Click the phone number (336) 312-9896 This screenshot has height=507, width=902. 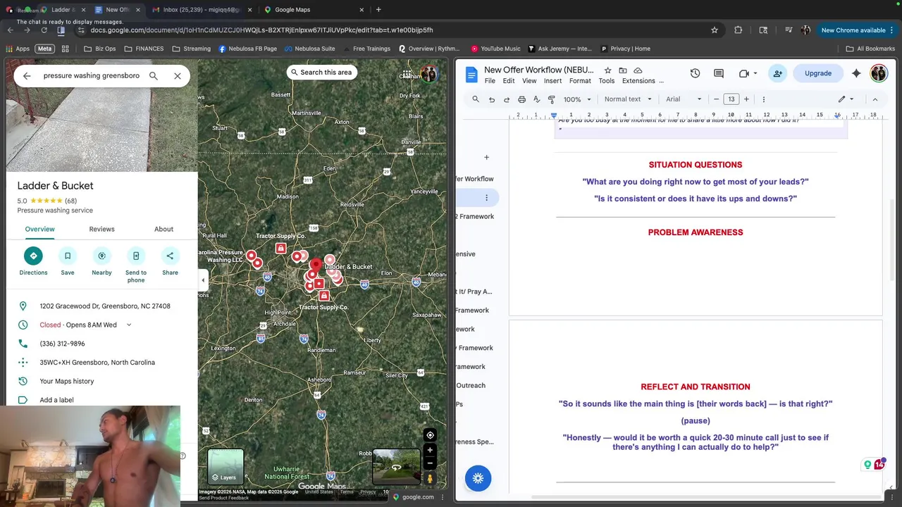62,344
